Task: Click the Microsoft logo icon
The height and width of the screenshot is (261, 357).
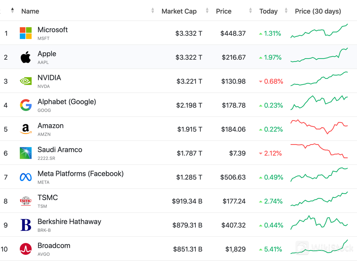Action: [26, 33]
